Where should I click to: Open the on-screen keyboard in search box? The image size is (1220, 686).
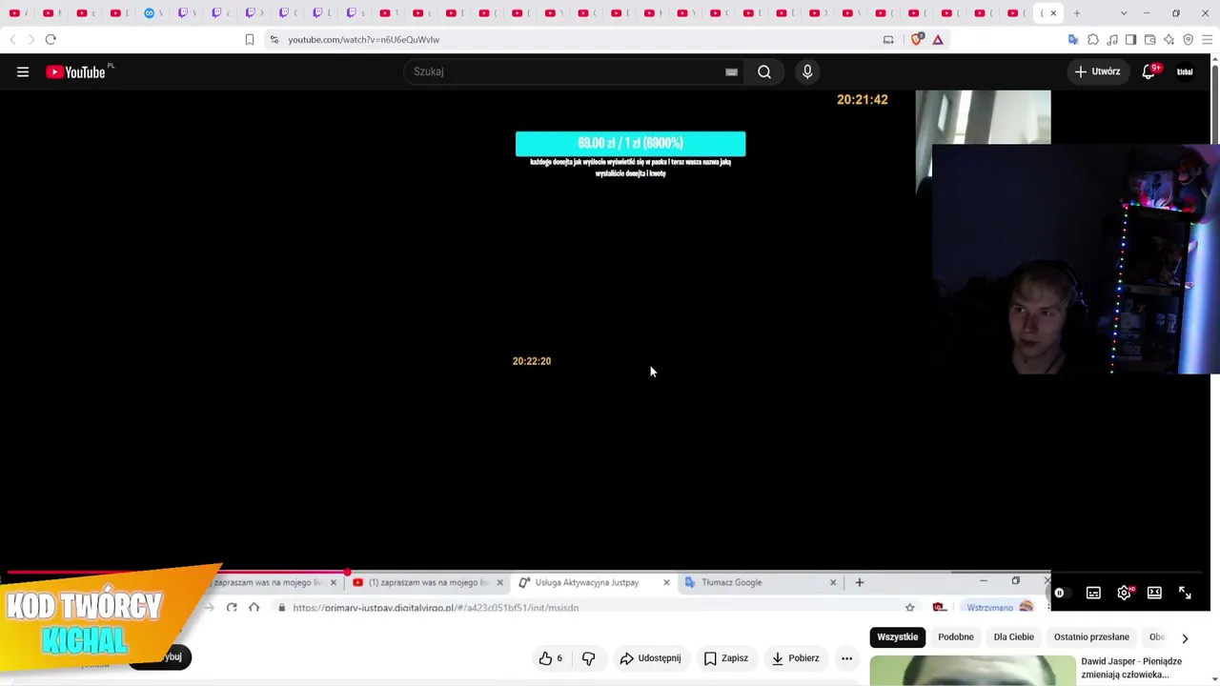731,71
